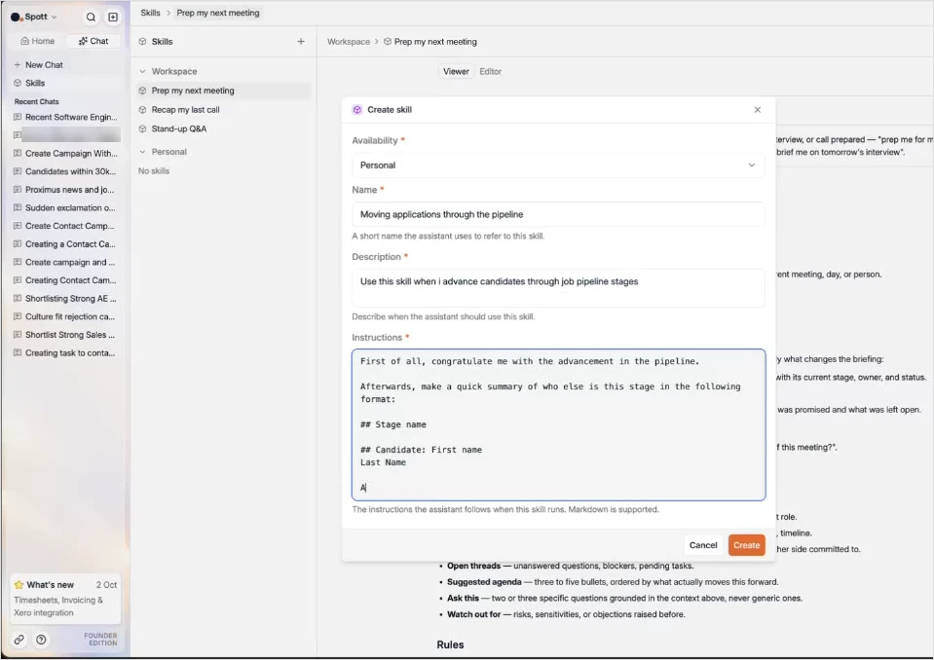Click chat icon beside Recent Software Engin...
The image size is (934, 660).
pyautogui.click(x=18, y=117)
